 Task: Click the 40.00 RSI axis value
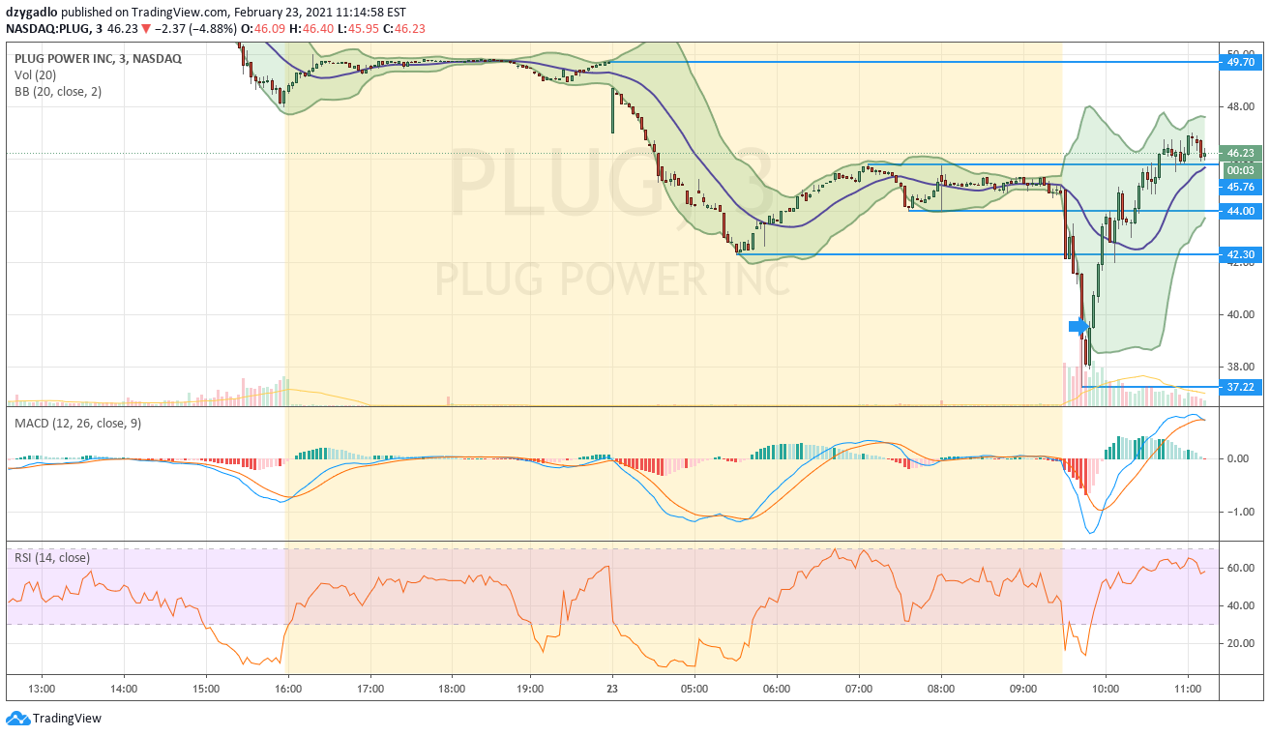click(1240, 606)
